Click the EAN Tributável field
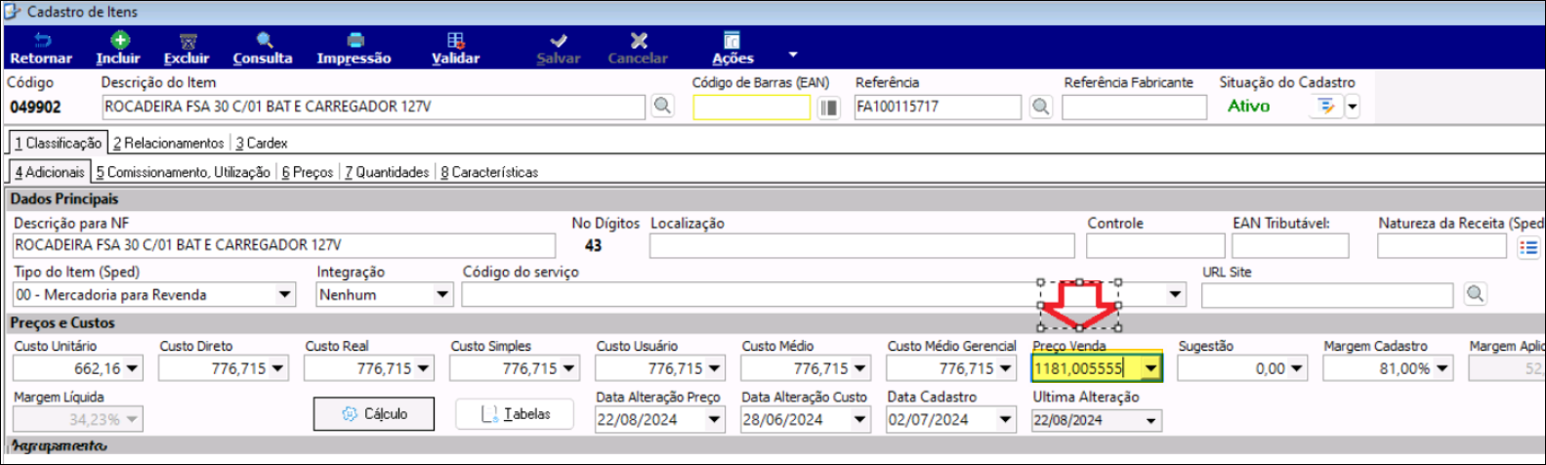The image size is (1546, 465). coord(1290,246)
